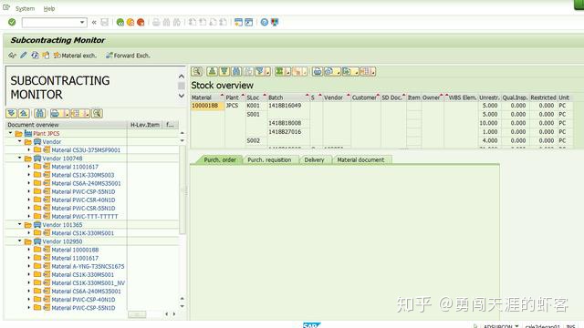Click storage location cell S002
This screenshot has width=584, height=328.
tap(255, 140)
